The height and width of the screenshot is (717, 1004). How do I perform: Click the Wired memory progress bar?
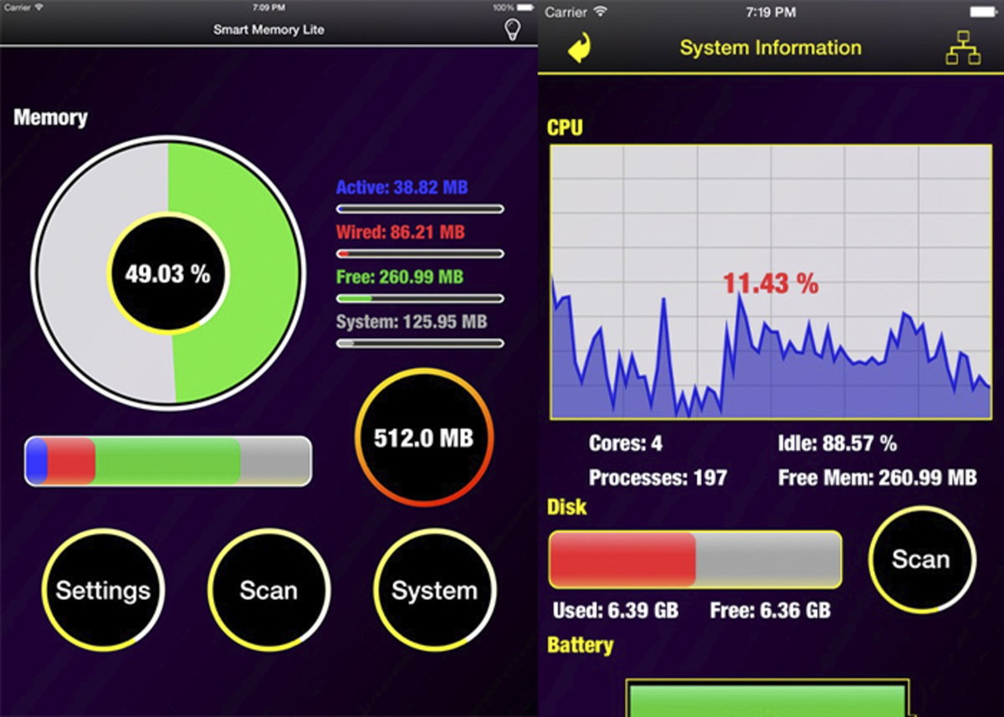tap(420, 254)
